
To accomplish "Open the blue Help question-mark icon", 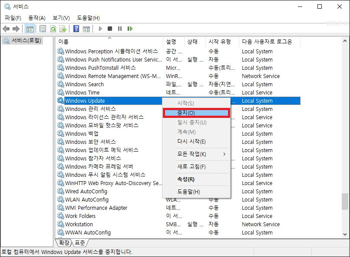I will click(x=76, y=29).
